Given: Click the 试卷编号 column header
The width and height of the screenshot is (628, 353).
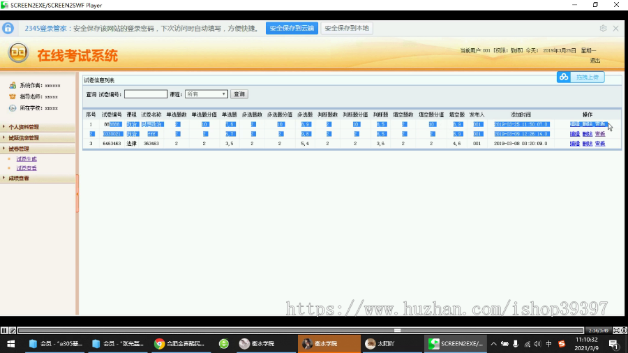Looking at the screenshot, I should (x=112, y=114).
